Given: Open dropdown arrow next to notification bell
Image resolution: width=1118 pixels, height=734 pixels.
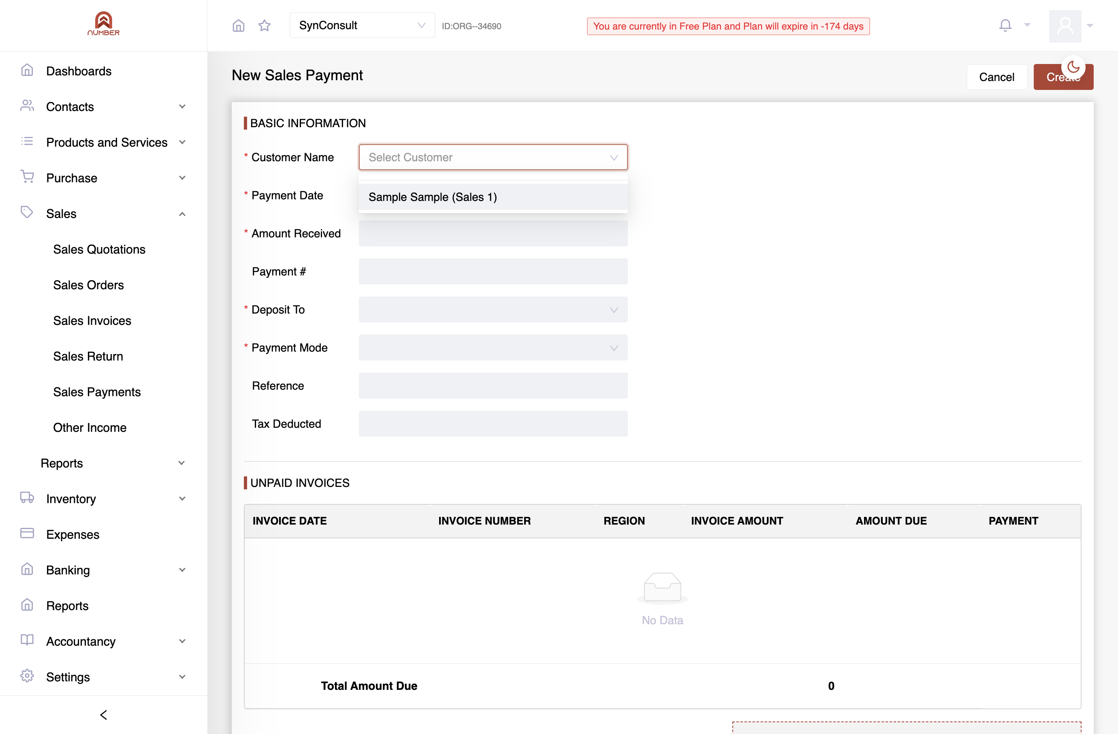Looking at the screenshot, I should tap(1027, 26).
